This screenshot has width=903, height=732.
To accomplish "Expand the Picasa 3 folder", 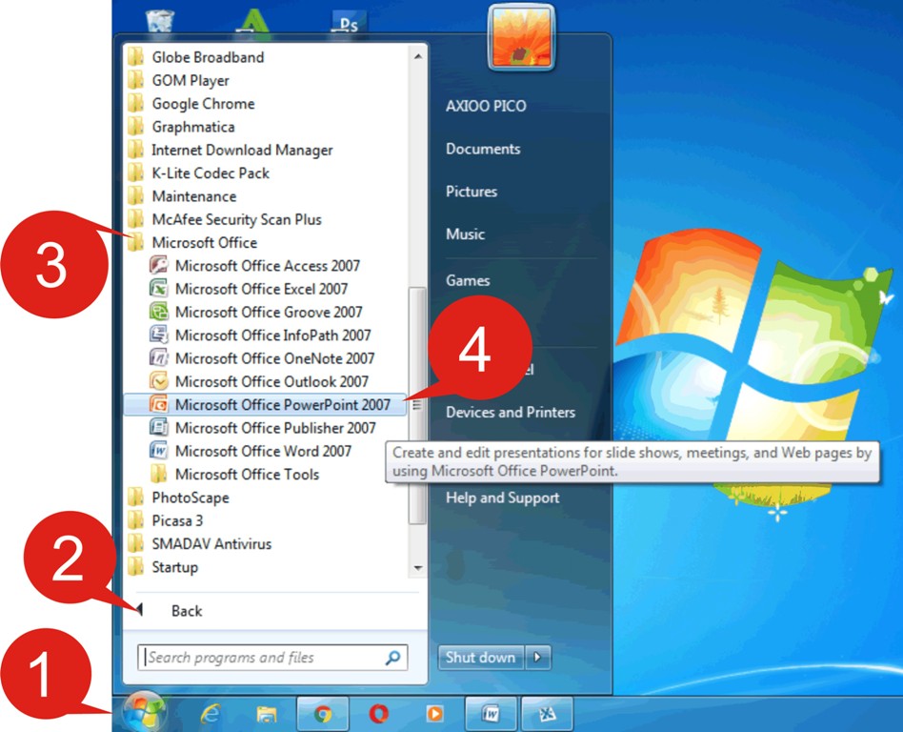I will tap(166, 520).
